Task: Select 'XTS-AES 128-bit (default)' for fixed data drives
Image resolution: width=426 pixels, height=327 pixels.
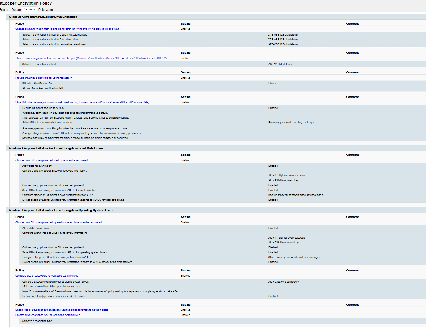Action: pyautogui.click(x=283, y=40)
